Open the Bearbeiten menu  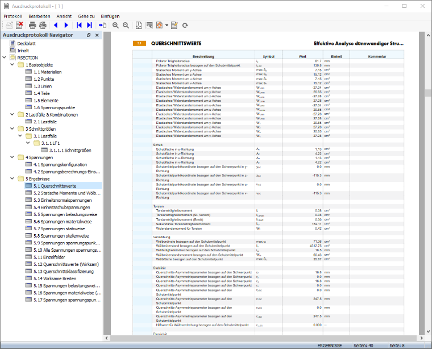[39, 16]
